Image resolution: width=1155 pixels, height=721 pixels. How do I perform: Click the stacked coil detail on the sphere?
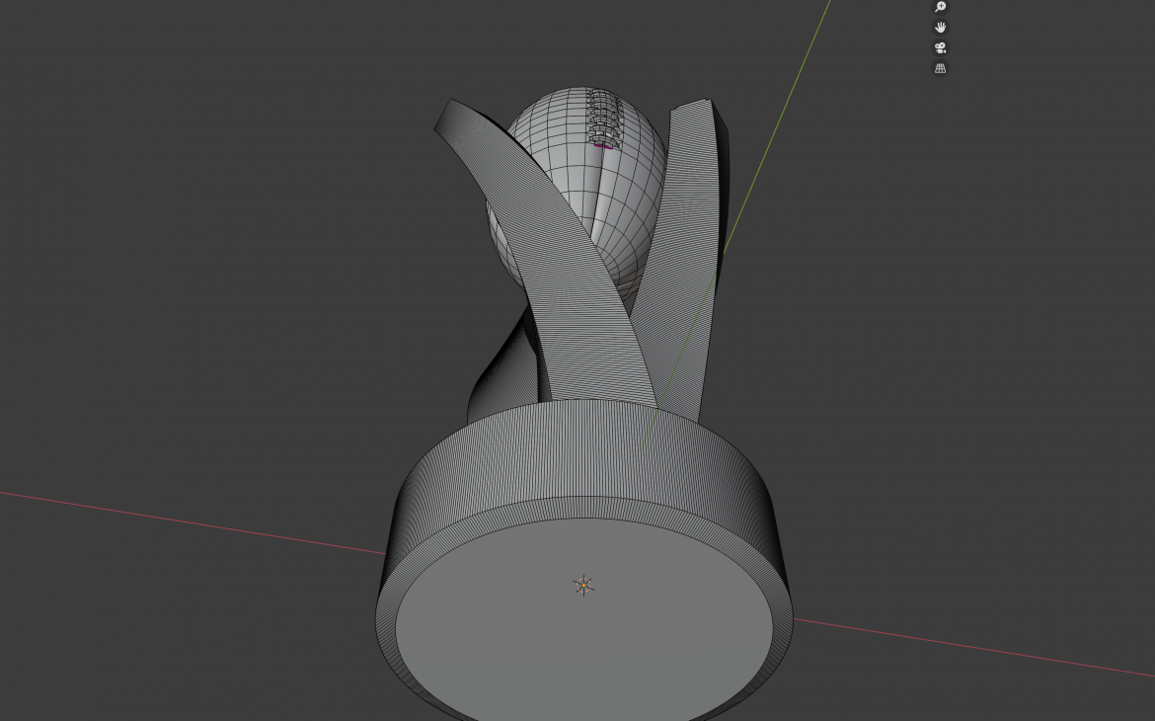pos(602,114)
